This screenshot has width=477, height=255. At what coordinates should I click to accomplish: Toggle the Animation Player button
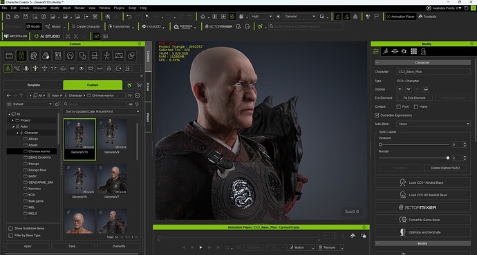[400, 17]
